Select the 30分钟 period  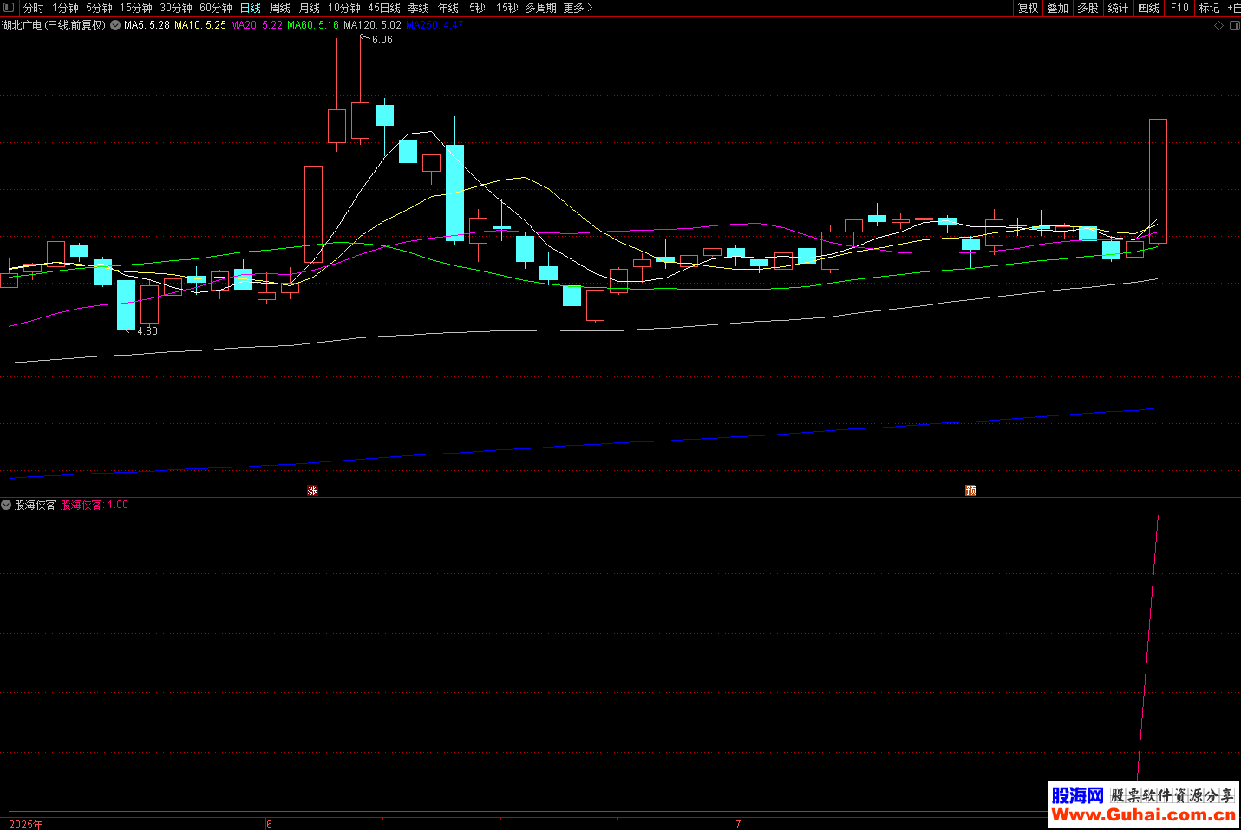pyautogui.click(x=176, y=8)
